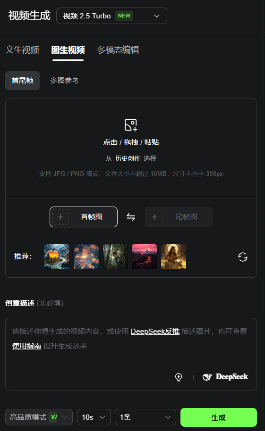
Task: Click the lightbulb inspiration icon
Action: (x=179, y=377)
